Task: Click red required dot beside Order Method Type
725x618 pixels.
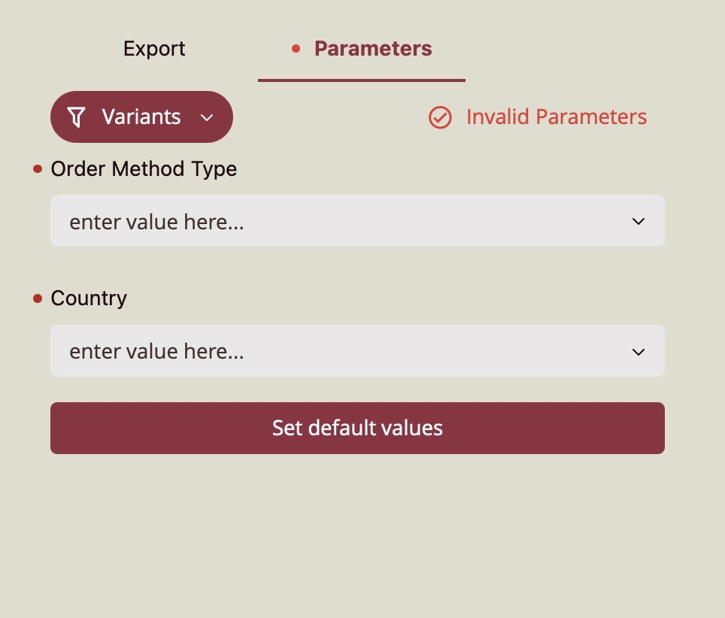Action: pyautogui.click(x=38, y=169)
